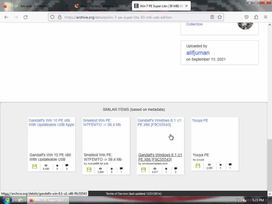
Task: Click the Gandalf's Win 10 PE card description text
Action: pos(50,157)
